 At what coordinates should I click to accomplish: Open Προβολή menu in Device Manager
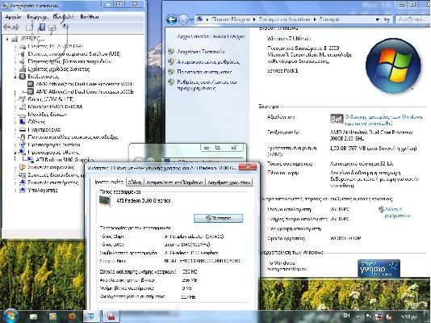(64, 17)
